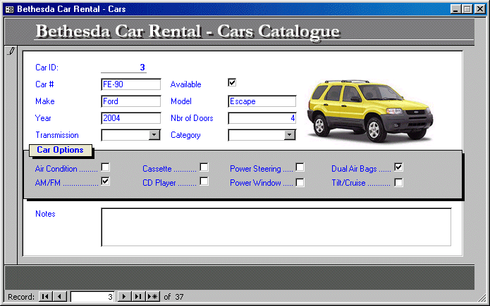Enable Power Window option
Image resolution: width=490 pixels, height=306 pixels.
[300, 182]
